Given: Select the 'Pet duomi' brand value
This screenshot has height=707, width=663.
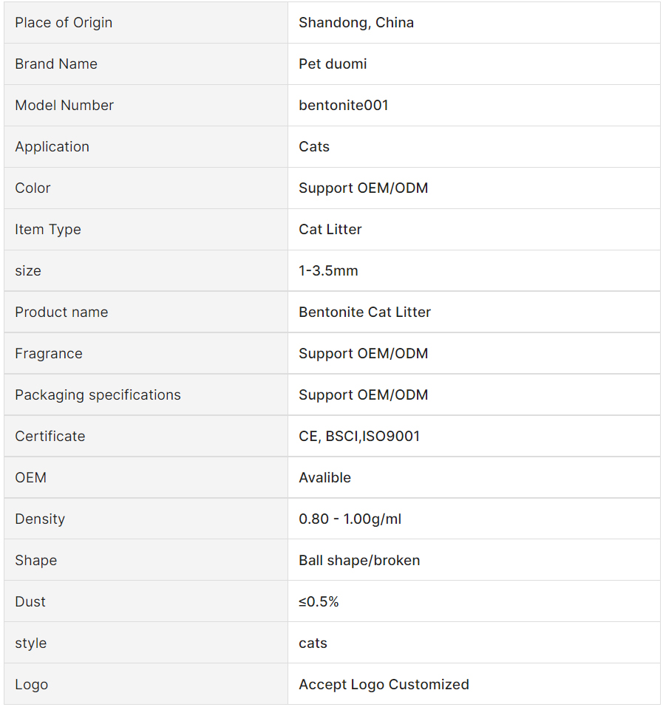Looking at the screenshot, I should 333,64.
